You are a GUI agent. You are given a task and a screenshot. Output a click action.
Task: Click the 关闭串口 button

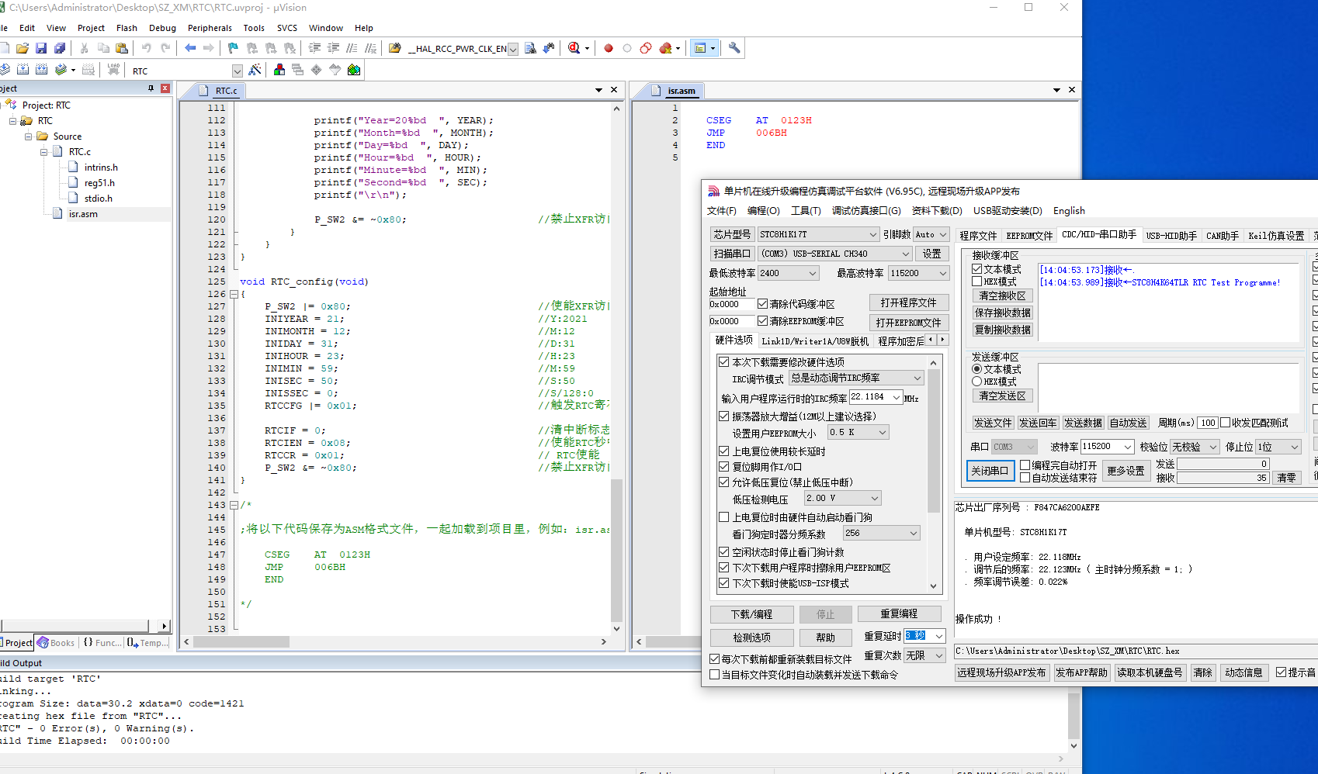point(990,471)
